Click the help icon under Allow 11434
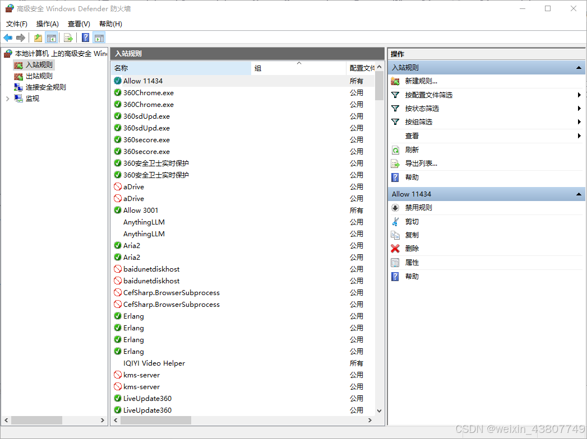 395,277
